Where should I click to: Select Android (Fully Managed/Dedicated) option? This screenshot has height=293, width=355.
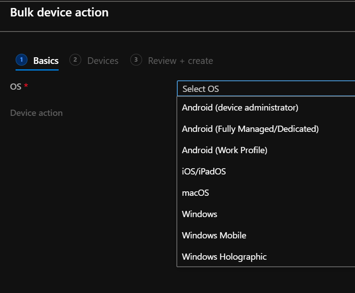click(250, 129)
